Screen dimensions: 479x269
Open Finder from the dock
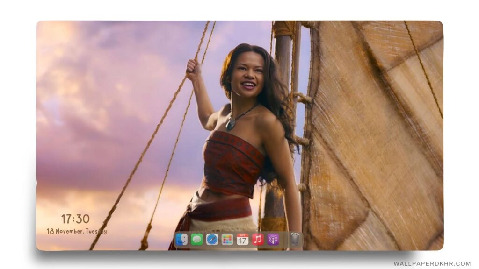coord(181,240)
